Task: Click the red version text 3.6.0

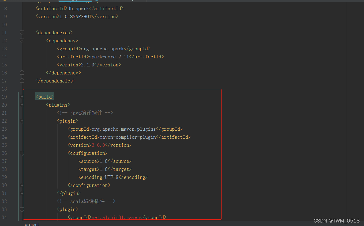Action: (98, 145)
